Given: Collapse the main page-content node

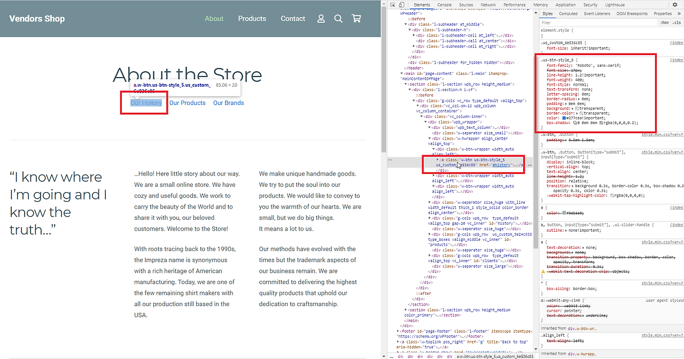Looking at the screenshot, I should click(402, 73).
